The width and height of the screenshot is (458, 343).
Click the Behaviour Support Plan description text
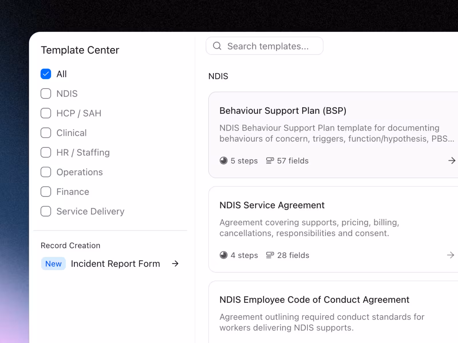coord(337,133)
